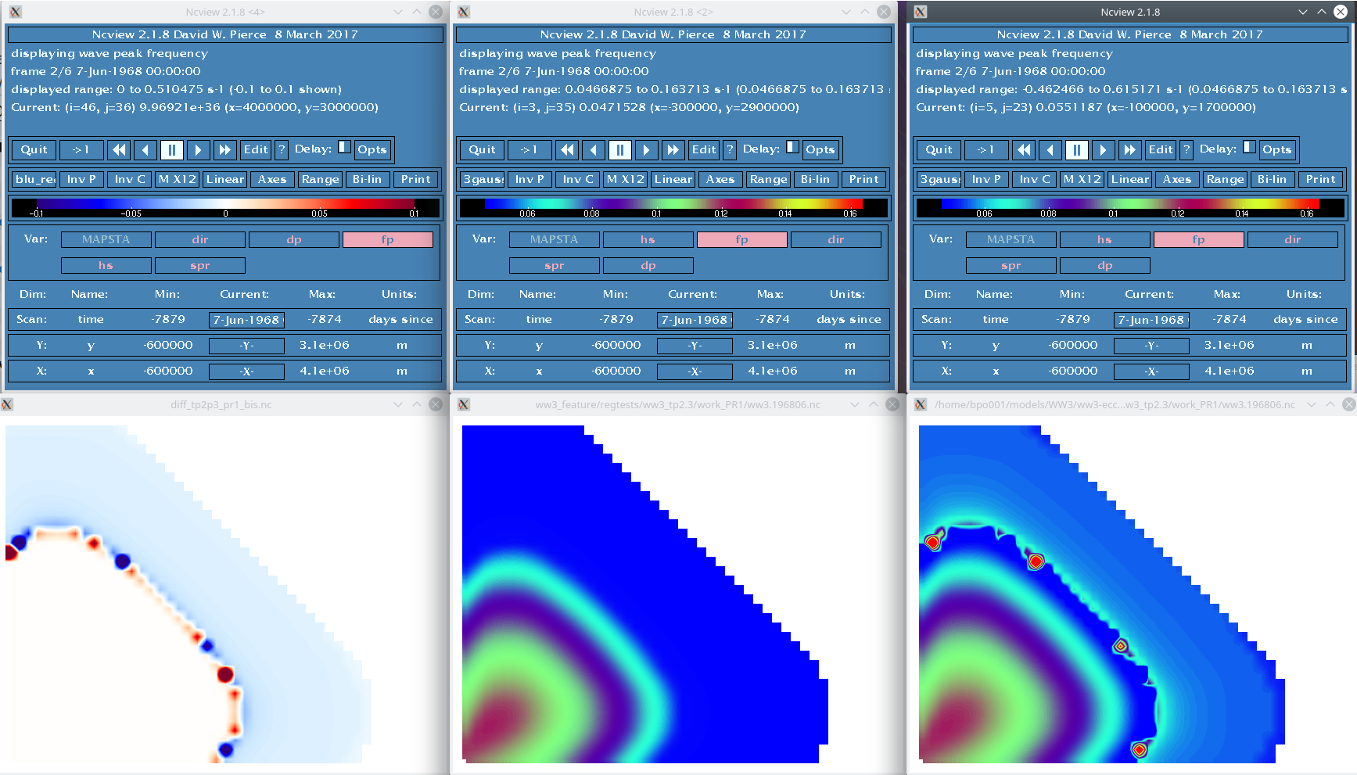Viewport: 1357px width, 775px height.
Task: Rewind playback in Ncview <2> window
Action: click(567, 149)
